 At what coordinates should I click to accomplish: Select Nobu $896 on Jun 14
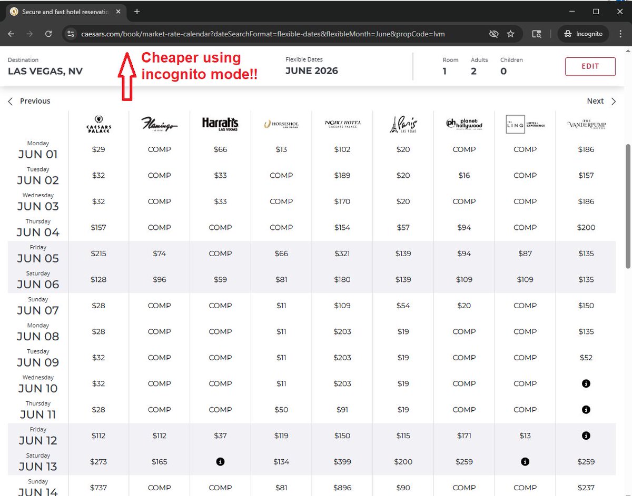pyautogui.click(x=342, y=488)
